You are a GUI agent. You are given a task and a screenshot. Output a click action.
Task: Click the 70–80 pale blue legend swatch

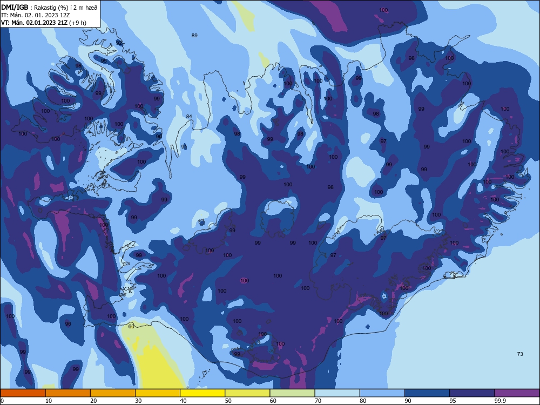coord(337,393)
